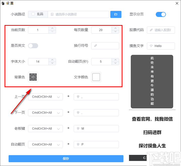
Task: Click the 字体大小 value field showing 14
Action: point(38,62)
